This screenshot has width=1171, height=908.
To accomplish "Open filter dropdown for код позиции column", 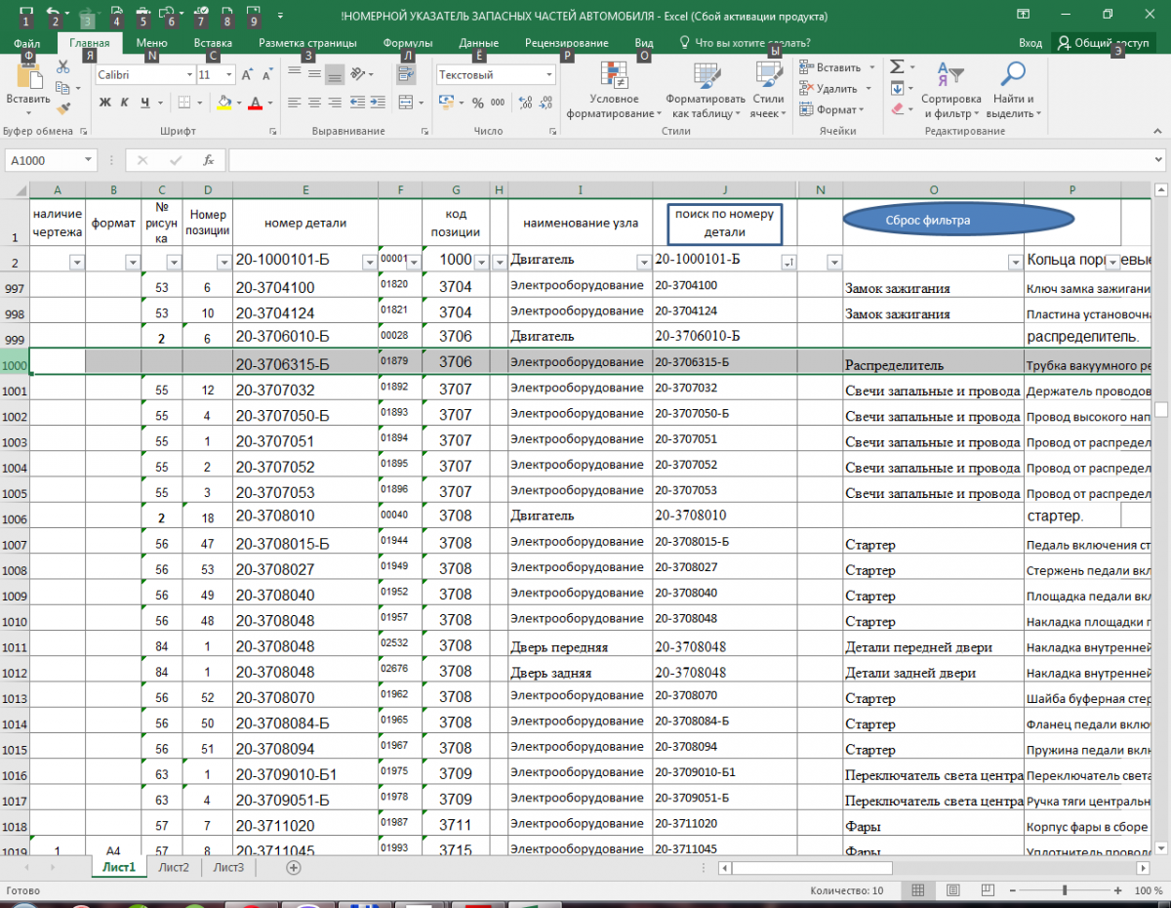I will [480, 262].
